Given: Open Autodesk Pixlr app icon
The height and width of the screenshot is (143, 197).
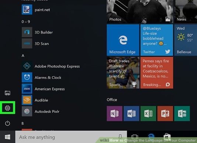Looking at the screenshot, I should click(x=27, y=111).
